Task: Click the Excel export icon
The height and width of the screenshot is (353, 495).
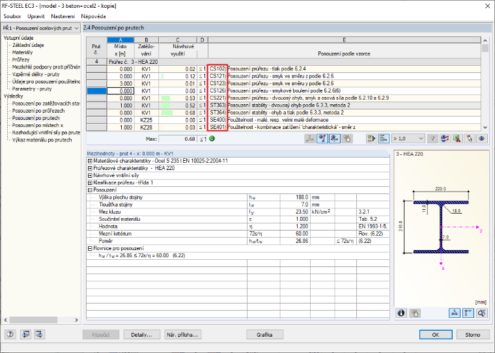Action: click(x=457, y=139)
